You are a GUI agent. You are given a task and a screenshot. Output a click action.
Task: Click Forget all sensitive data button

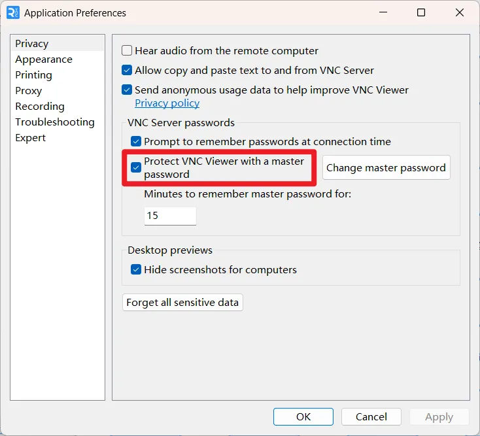(x=182, y=302)
